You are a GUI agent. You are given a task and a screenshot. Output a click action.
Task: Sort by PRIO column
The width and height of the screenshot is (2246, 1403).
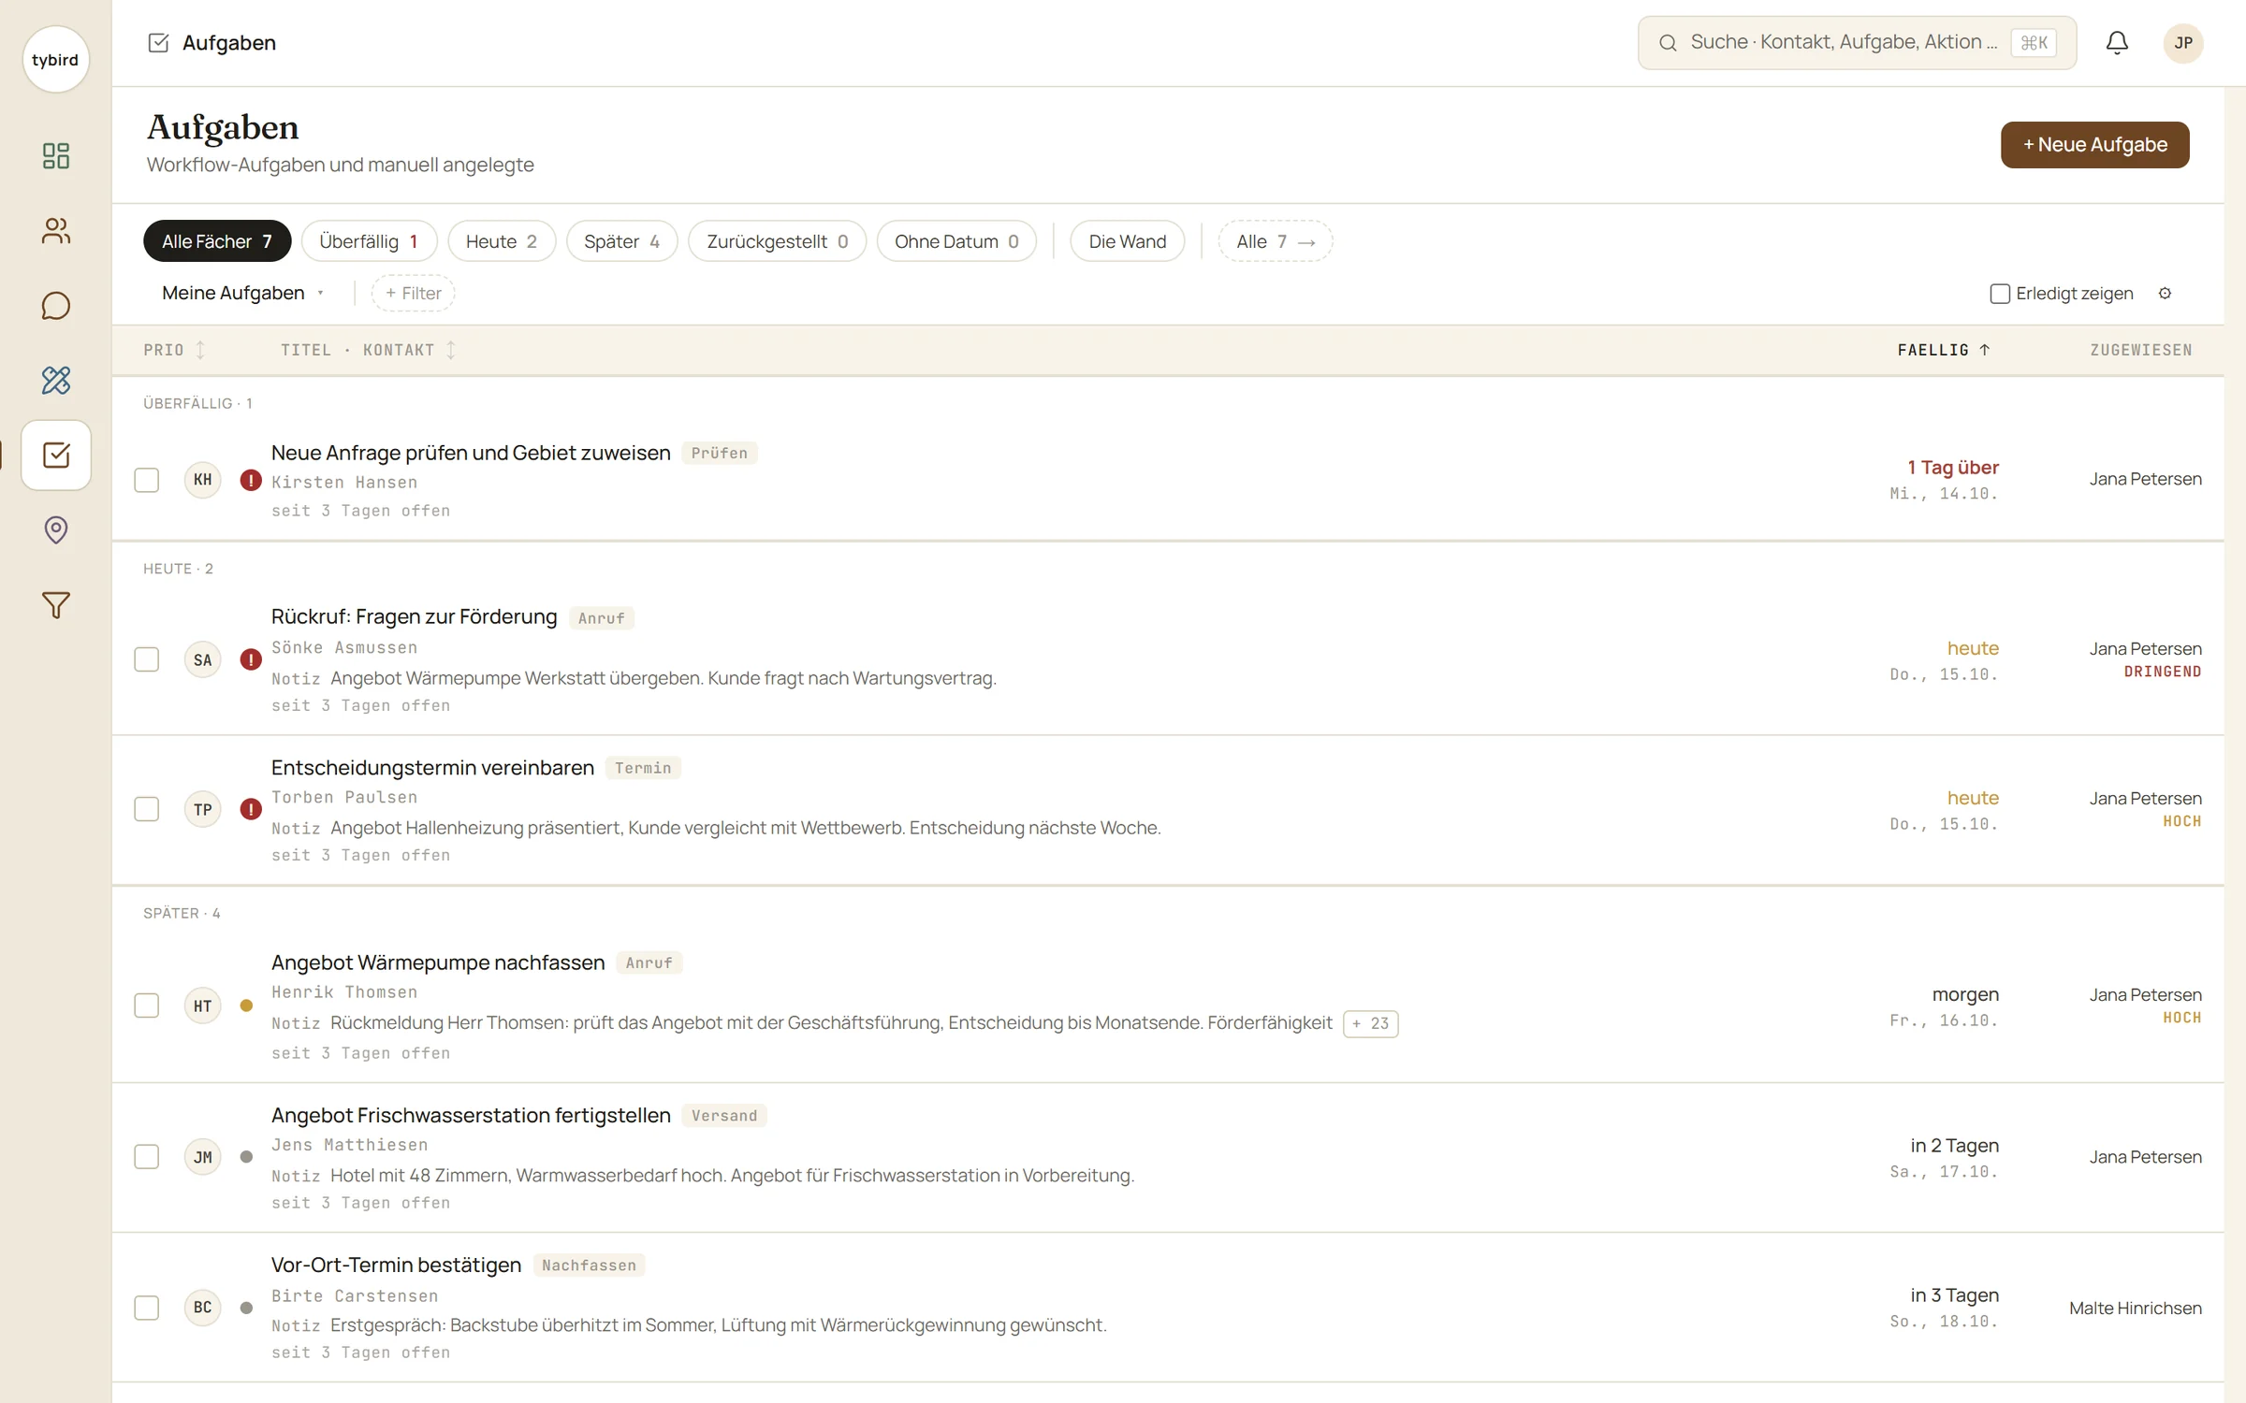pyautogui.click(x=174, y=350)
